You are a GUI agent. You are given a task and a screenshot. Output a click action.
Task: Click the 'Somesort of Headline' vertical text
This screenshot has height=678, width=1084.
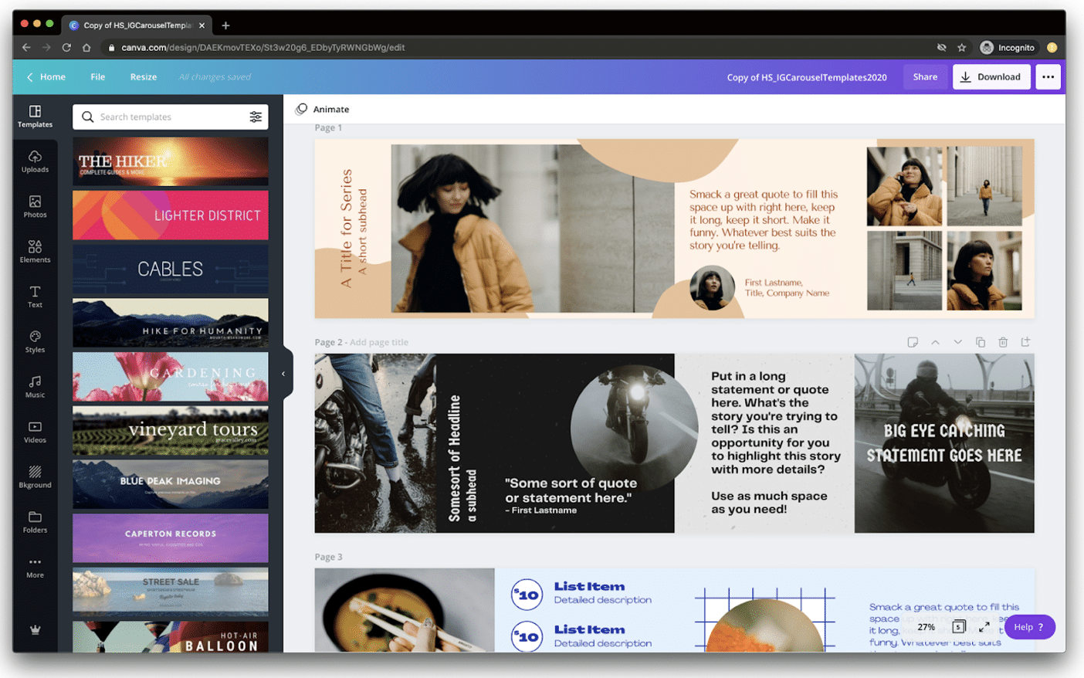454,458
